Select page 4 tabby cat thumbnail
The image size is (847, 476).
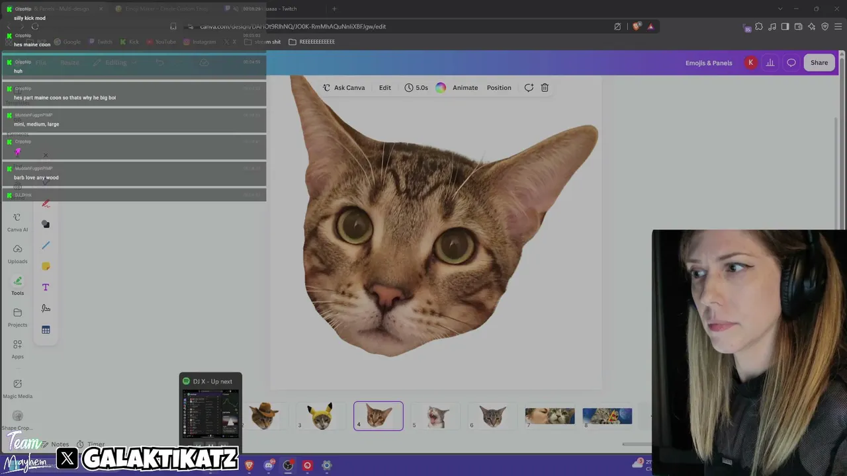pyautogui.click(x=379, y=416)
